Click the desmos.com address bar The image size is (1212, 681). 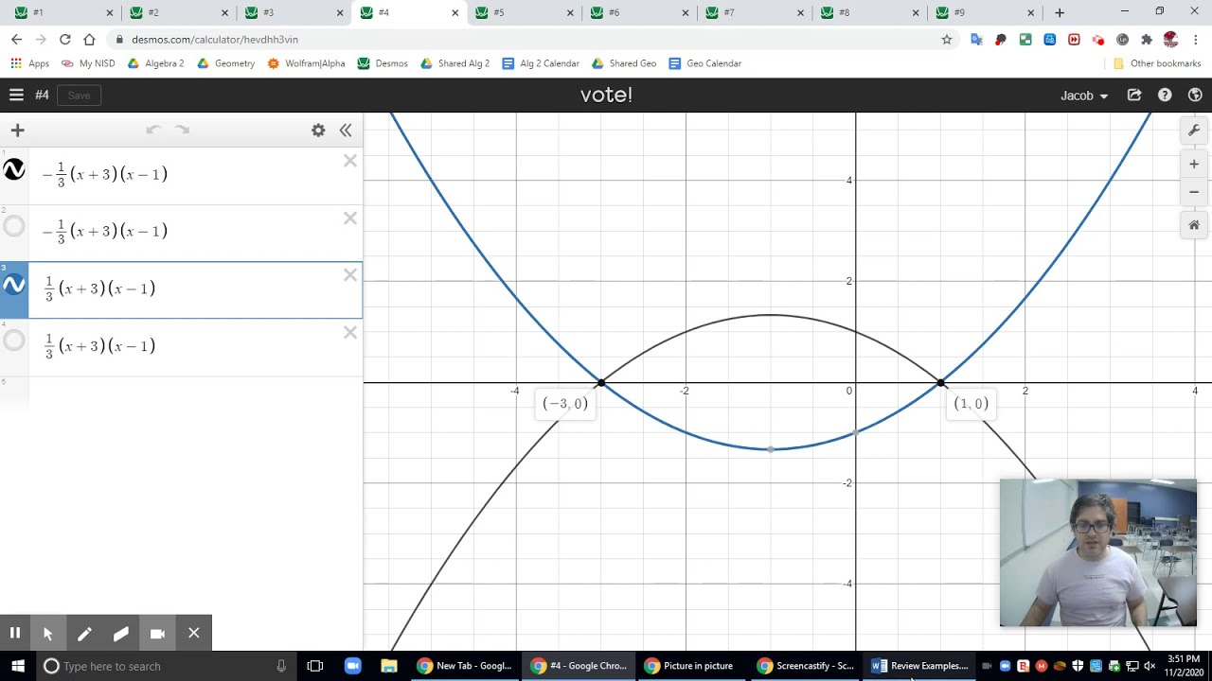coord(530,40)
